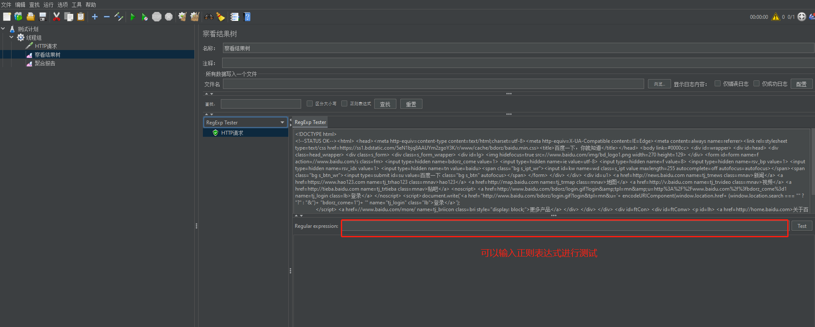Click the 名称 input field
The height and width of the screenshot is (327, 815).
[518, 48]
